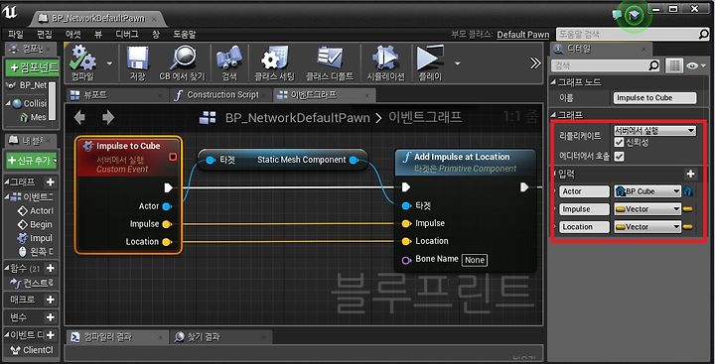This screenshot has width=715, height=364.
Task: Add a new graph with plus
Action: [x=51, y=182]
